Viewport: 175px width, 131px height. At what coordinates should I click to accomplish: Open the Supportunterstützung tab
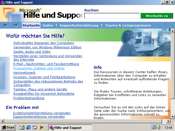click(x=79, y=25)
